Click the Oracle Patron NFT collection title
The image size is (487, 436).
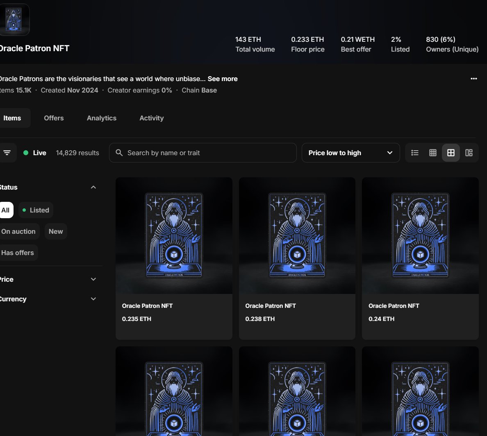(x=34, y=48)
